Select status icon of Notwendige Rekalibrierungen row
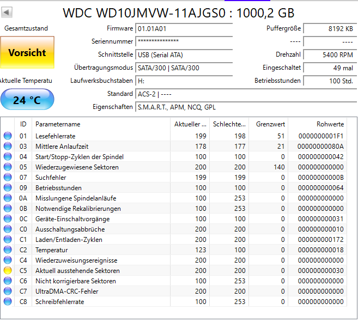The image size is (358, 322). [8, 208]
